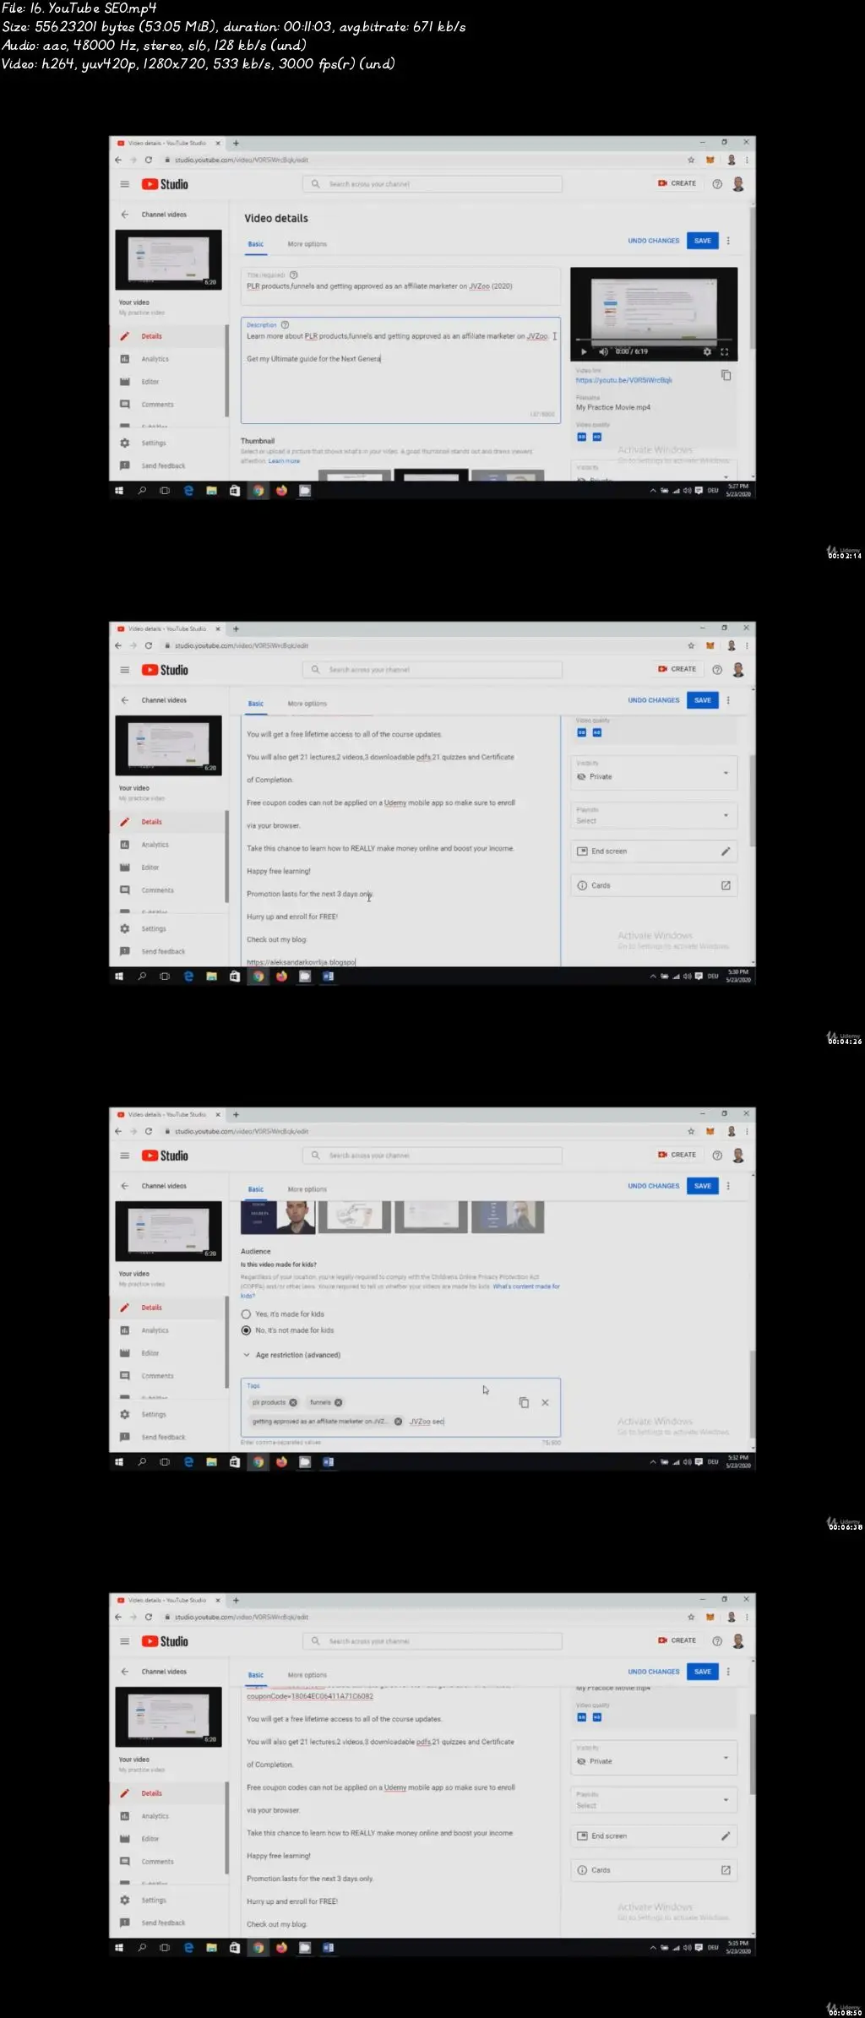Switch to Basic tab in 00:02:14 frame

(256, 244)
